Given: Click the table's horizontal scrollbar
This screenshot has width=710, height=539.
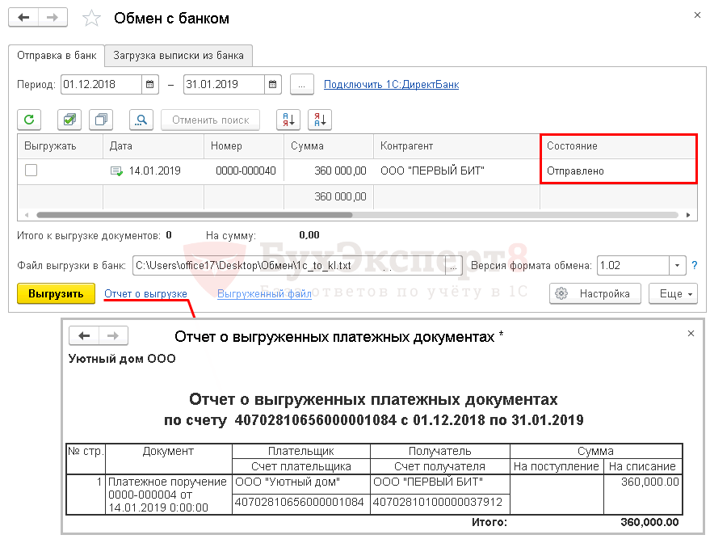Looking at the screenshot, I should pos(194,215).
